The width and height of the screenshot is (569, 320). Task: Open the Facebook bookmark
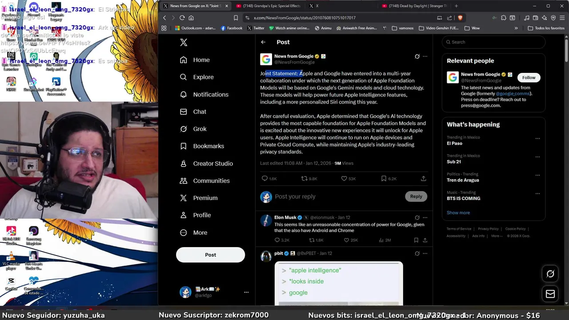232,28
